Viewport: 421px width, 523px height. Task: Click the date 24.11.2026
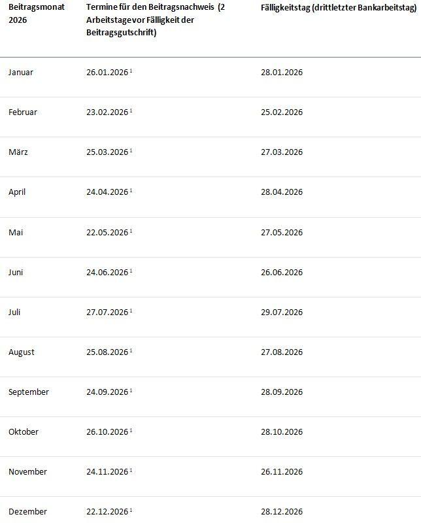pyautogui.click(x=107, y=471)
